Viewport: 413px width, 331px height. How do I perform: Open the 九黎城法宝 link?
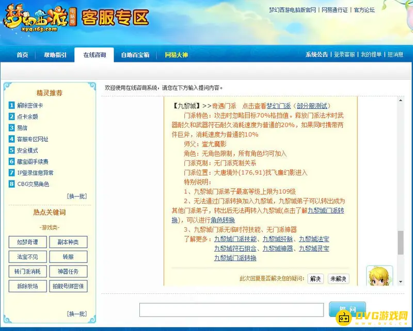(x=314, y=239)
